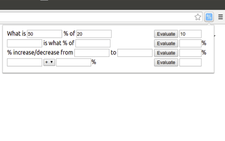Click the percent calculator extension icon

click(209, 17)
